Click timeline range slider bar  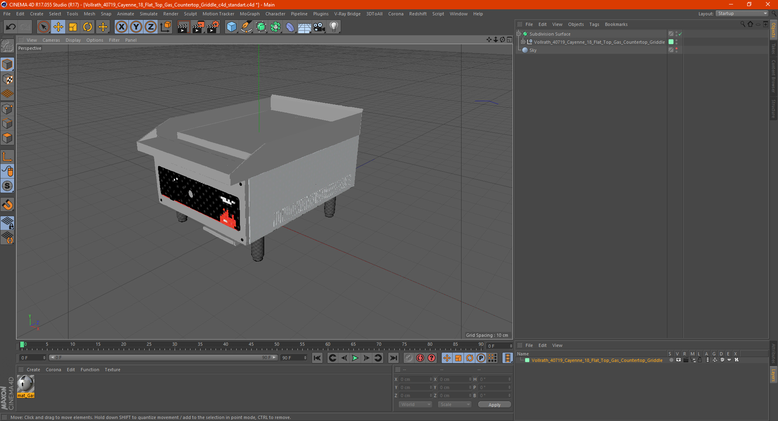(163, 357)
